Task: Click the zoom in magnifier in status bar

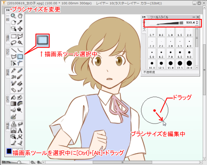Action: [39, 162]
